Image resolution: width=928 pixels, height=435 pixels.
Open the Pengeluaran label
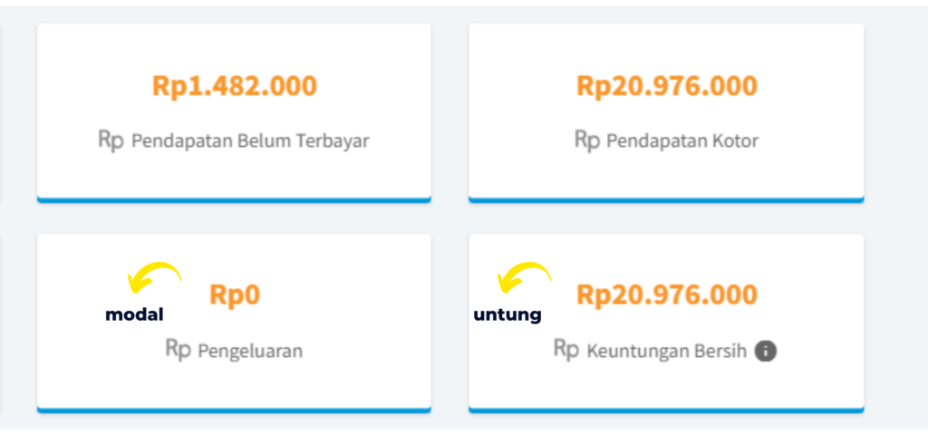(250, 351)
